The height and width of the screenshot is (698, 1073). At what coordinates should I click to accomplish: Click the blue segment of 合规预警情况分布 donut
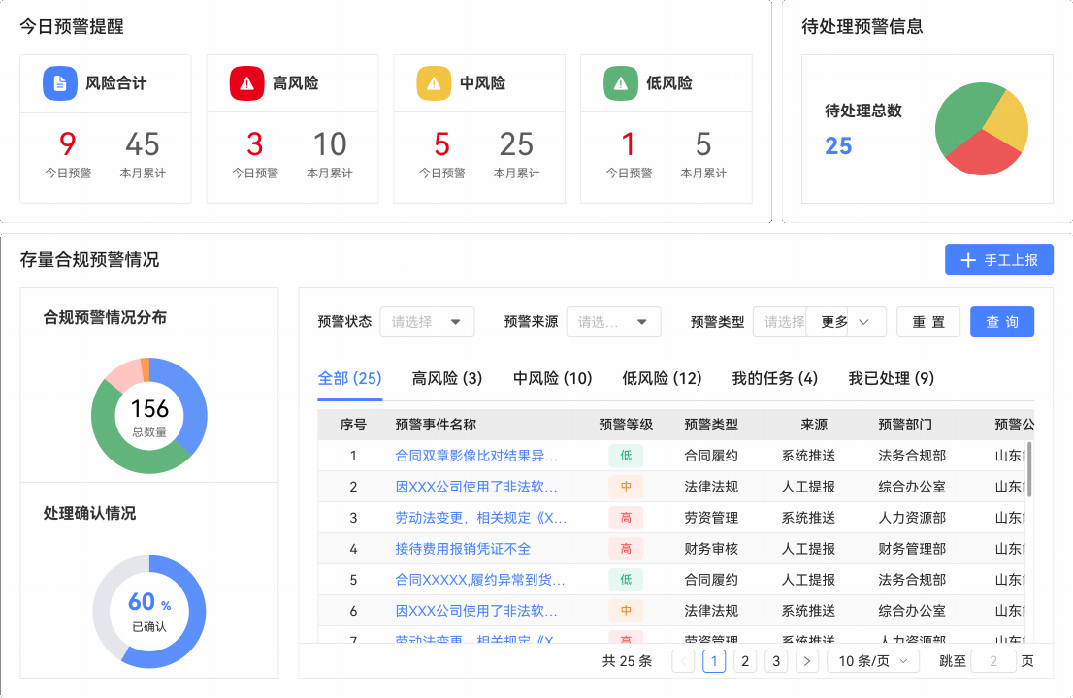click(194, 403)
